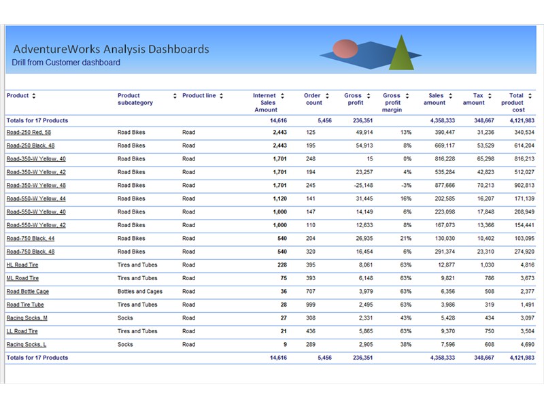Sort by the Gross profit column
The height and width of the screenshot is (408, 544).
(369, 96)
